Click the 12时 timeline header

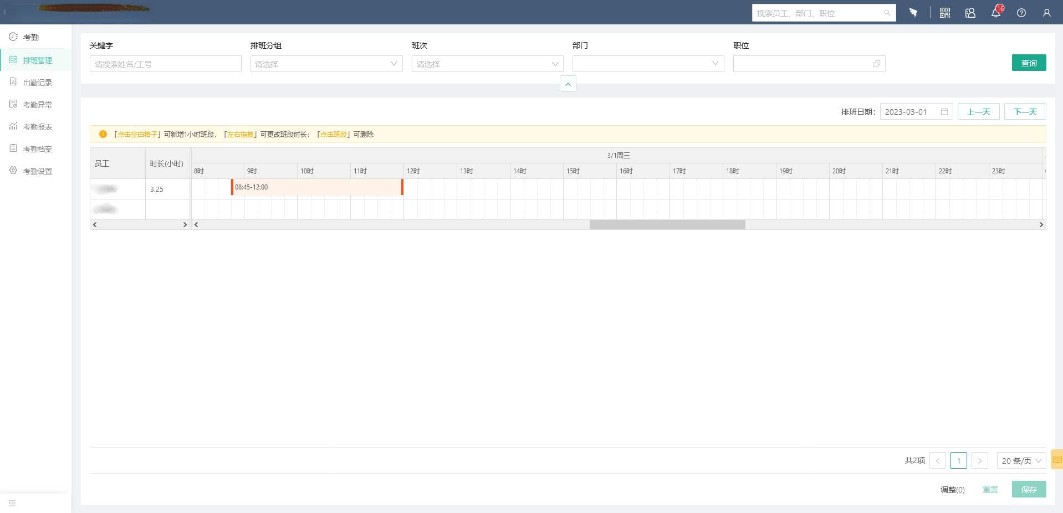tap(430, 171)
